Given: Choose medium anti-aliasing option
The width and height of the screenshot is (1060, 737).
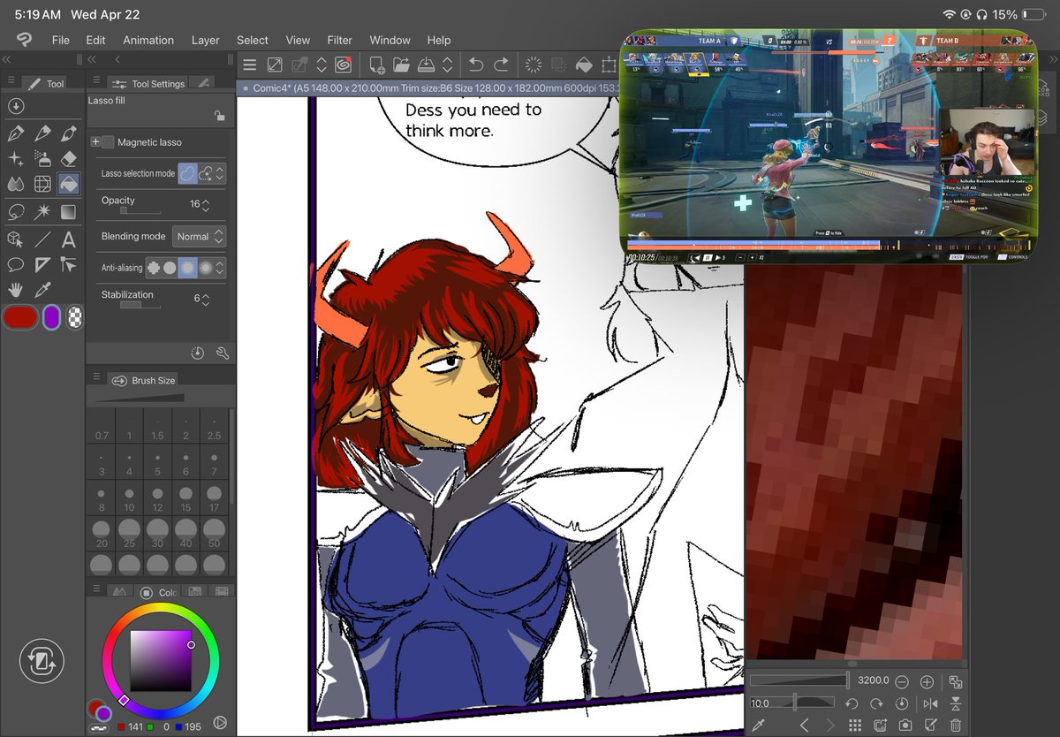Looking at the screenshot, I should [187, 267].
